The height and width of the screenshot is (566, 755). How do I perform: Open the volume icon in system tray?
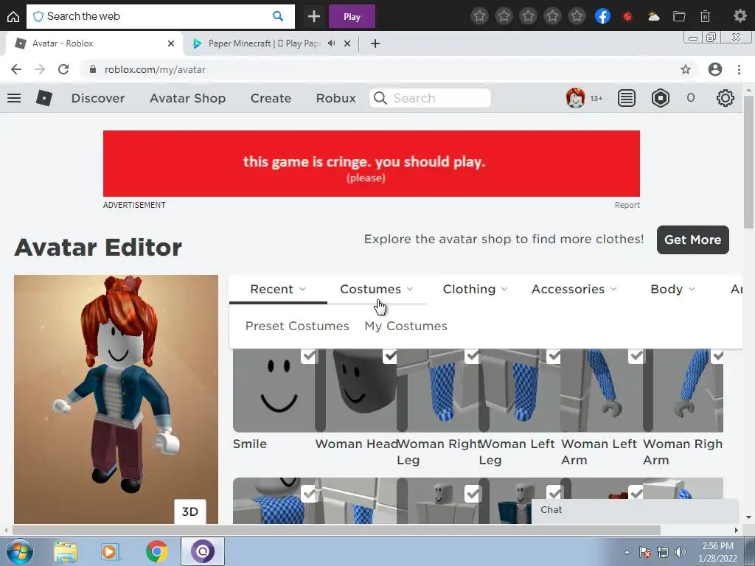[681, 552]
